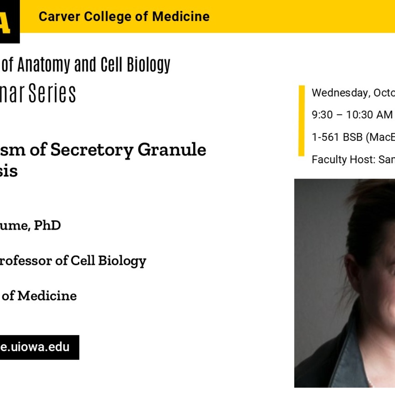Click the 'of Medicine' affiliation line
The image size is (395, 395).
click(39, 296)
